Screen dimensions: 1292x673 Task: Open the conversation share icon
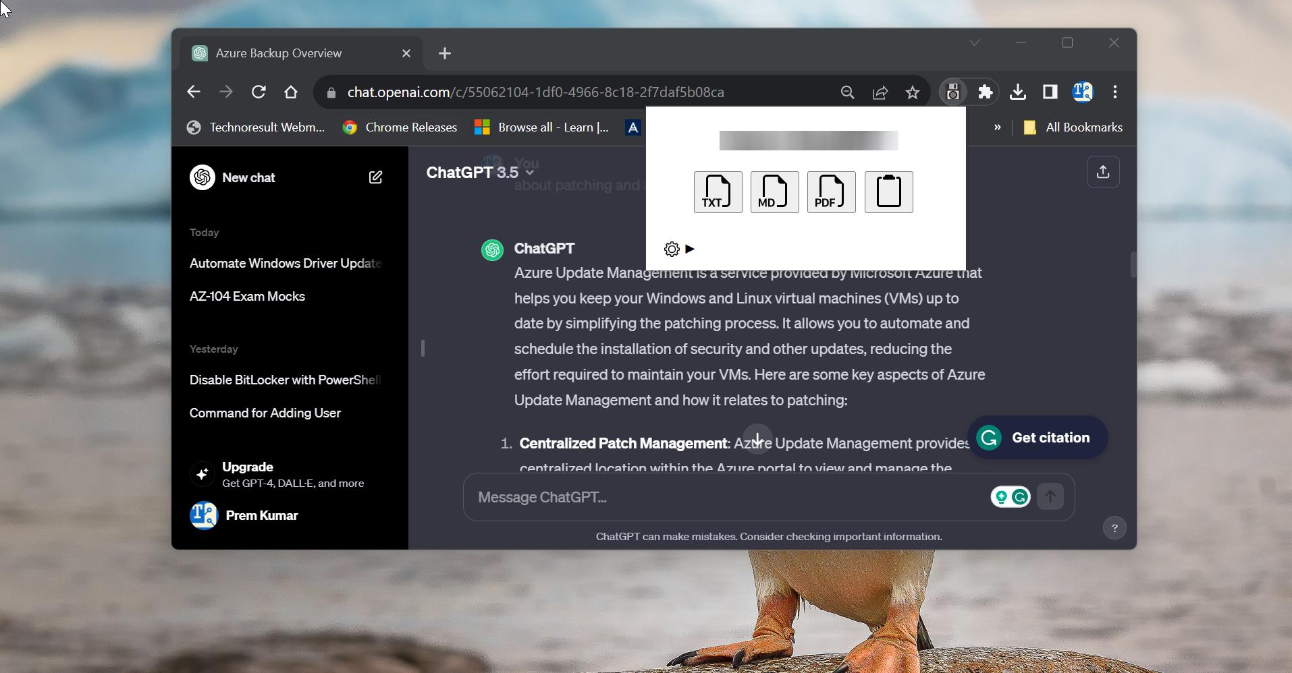pos(1104,172)
